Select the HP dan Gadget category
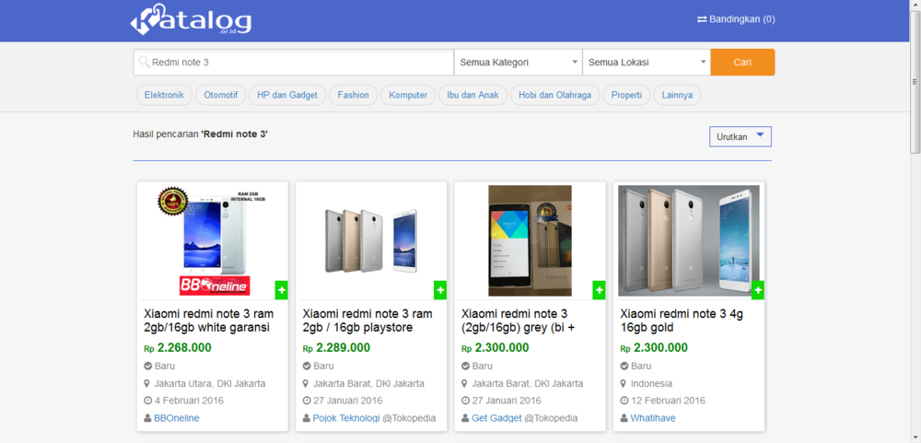 click(x=287, y=95)
